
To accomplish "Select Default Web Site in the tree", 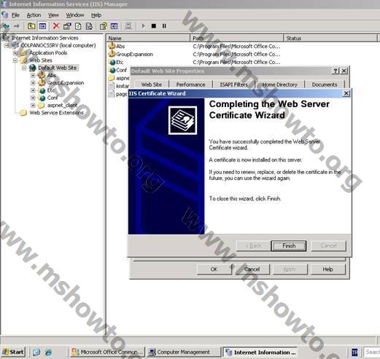I will click(x=58, y=68).
